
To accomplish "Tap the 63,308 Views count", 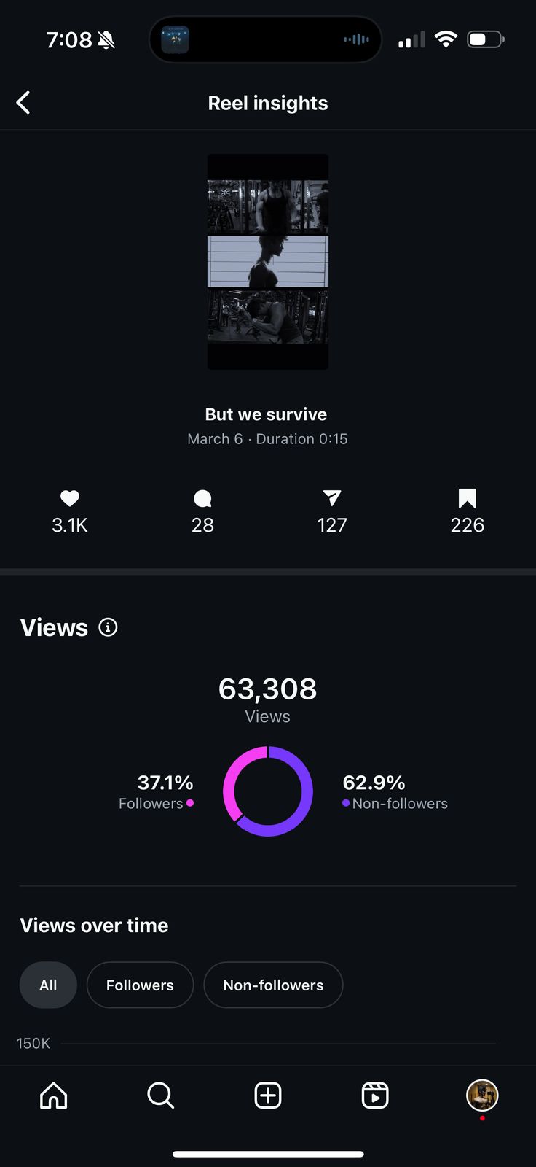I will pos(268,689).
